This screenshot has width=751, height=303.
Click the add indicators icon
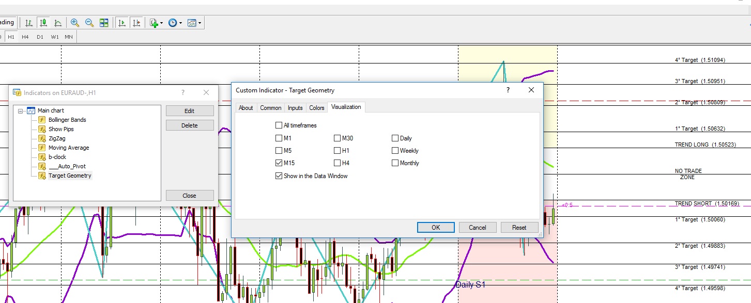click(154, 23)
